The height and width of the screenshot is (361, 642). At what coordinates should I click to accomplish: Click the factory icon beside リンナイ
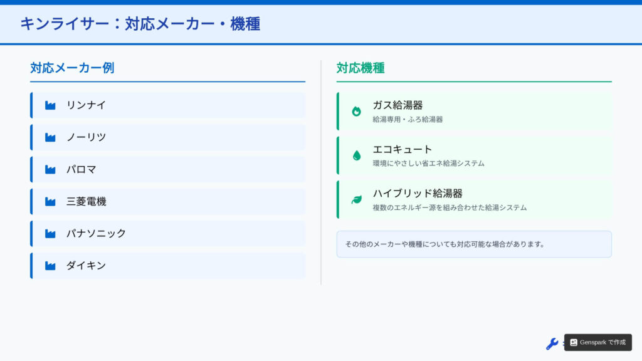[50, 105]
